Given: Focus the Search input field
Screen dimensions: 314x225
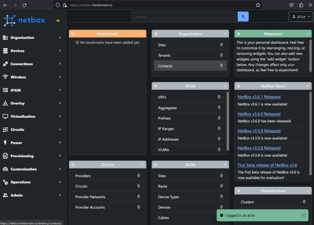Looking at the screenshot, I should [x=185, y=17].
